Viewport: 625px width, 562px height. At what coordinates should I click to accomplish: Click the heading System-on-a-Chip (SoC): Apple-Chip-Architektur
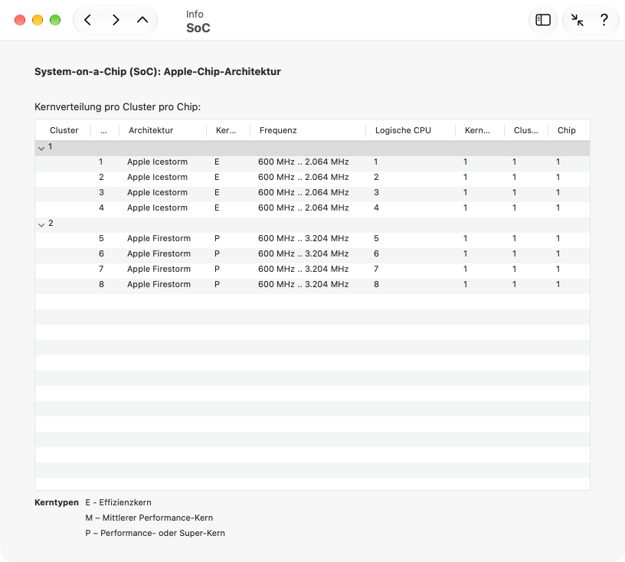158,72
